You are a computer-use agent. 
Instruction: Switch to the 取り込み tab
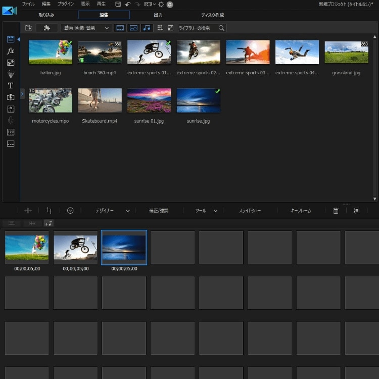(46, 15)
